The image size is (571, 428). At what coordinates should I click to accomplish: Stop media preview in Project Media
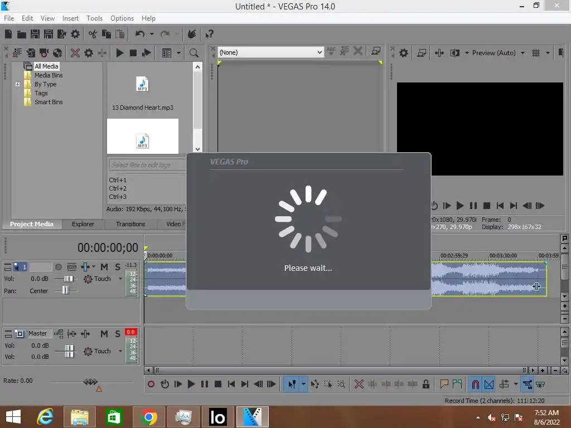click(133, 53)
